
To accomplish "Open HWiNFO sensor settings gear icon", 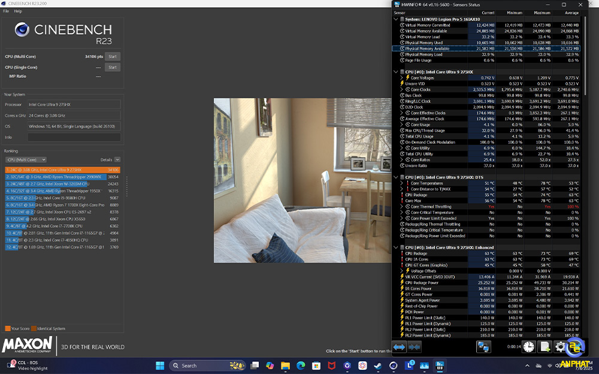I will coord(559,347).
